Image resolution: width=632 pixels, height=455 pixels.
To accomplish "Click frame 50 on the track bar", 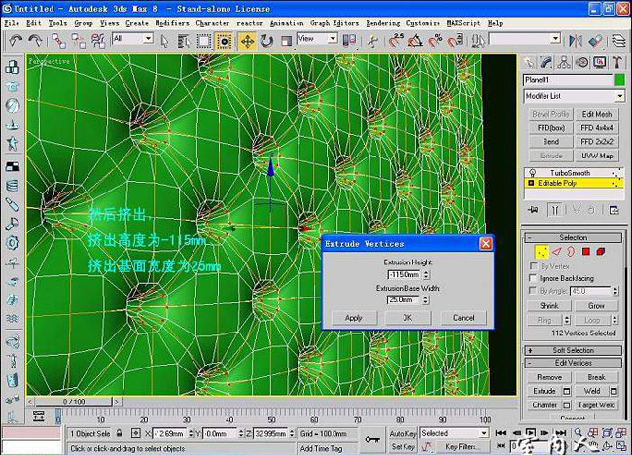I will tap(272, 416).
